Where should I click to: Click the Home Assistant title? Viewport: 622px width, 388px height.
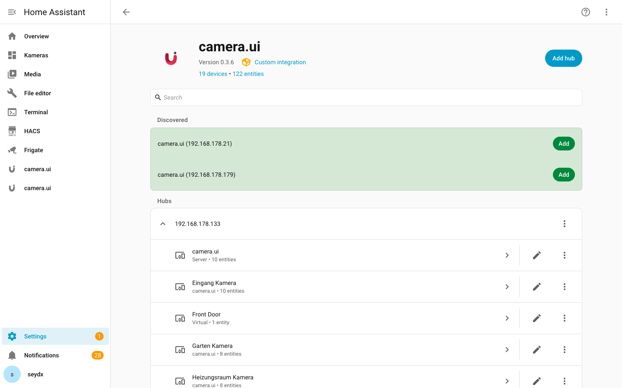(54, 12)
